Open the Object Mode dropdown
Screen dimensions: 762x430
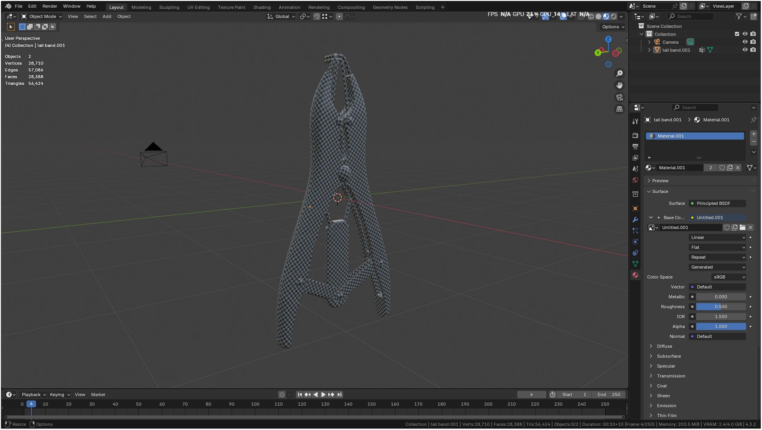pyautogui.click(x=41, y=17)
